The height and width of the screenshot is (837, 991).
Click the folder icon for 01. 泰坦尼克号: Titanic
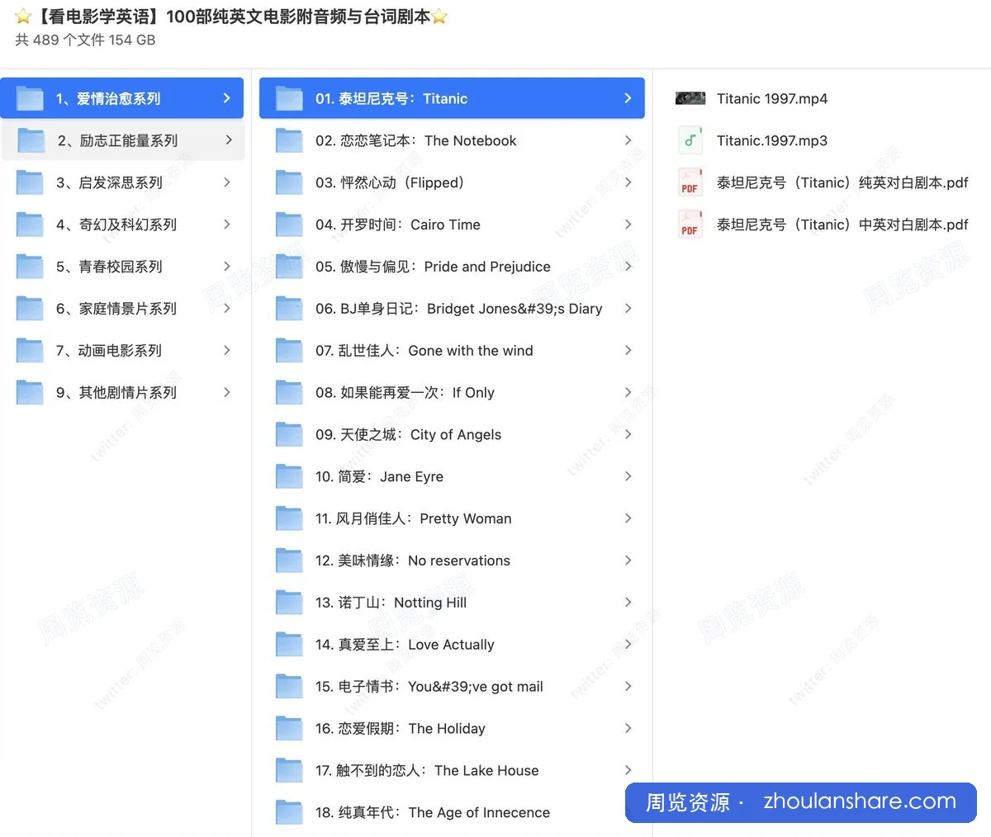click(289, 98)
